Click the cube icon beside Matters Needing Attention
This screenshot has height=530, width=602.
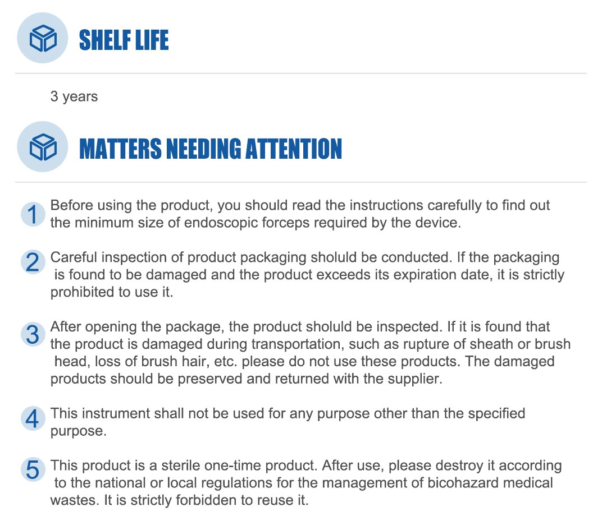[43, 146]
